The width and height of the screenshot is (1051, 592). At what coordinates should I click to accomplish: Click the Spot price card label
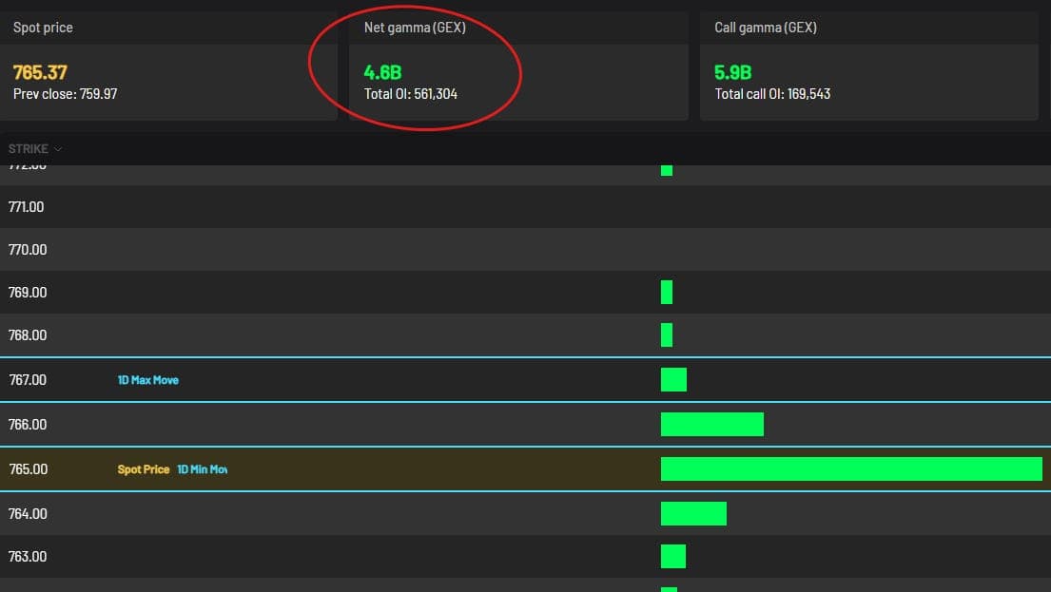point(43,28)
